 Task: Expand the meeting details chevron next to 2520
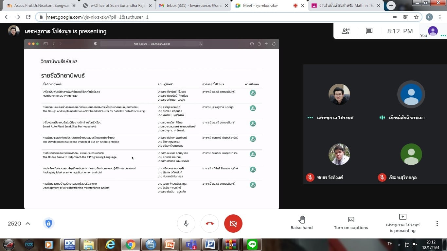click(28, 224)
